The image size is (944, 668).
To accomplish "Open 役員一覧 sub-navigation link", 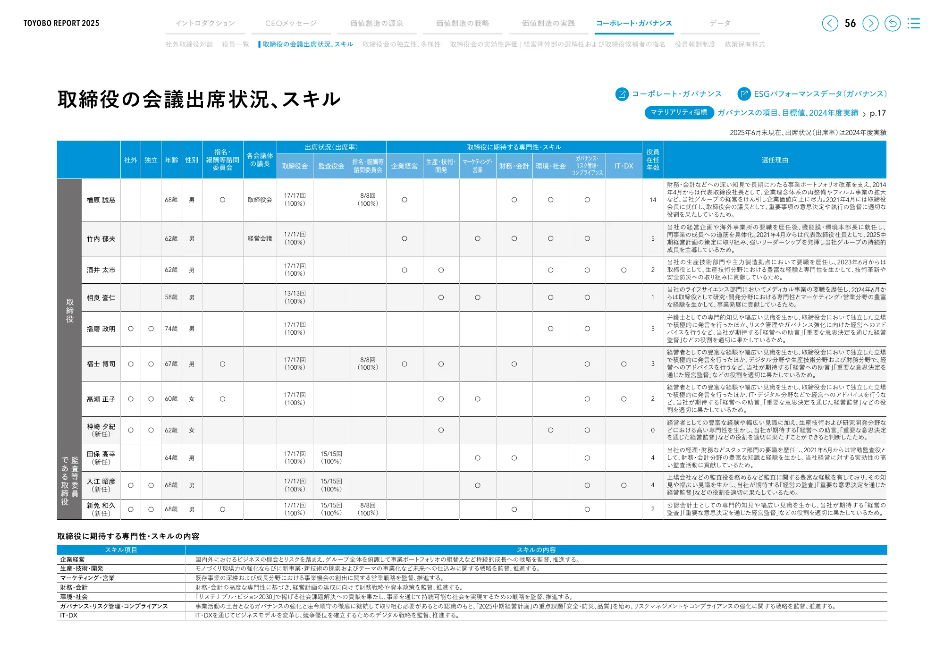I will coord(236,44).
